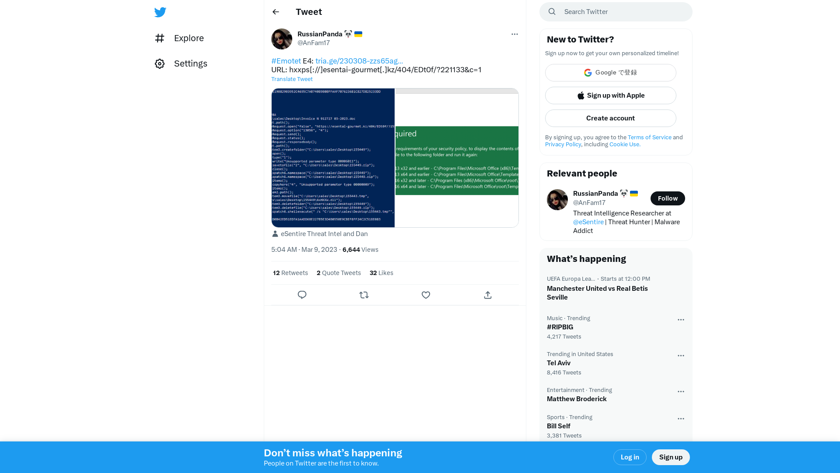Click the like heart icon on the tweet
The width and height of the screenshot is (840, 473).
426,295
